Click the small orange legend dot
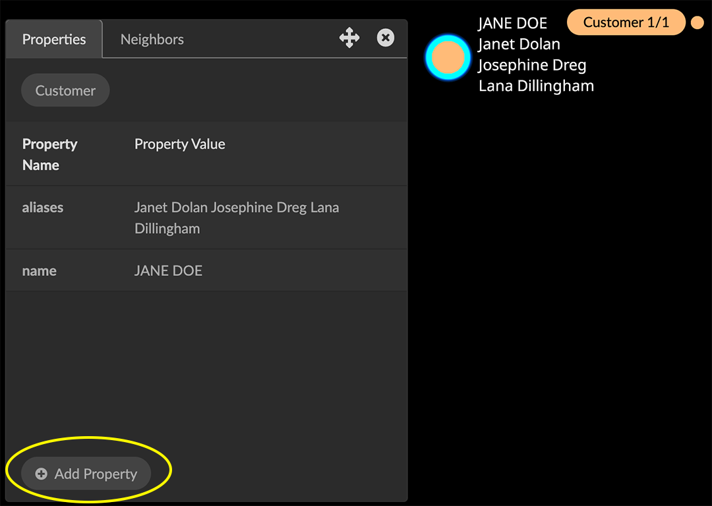 [697, 22]
